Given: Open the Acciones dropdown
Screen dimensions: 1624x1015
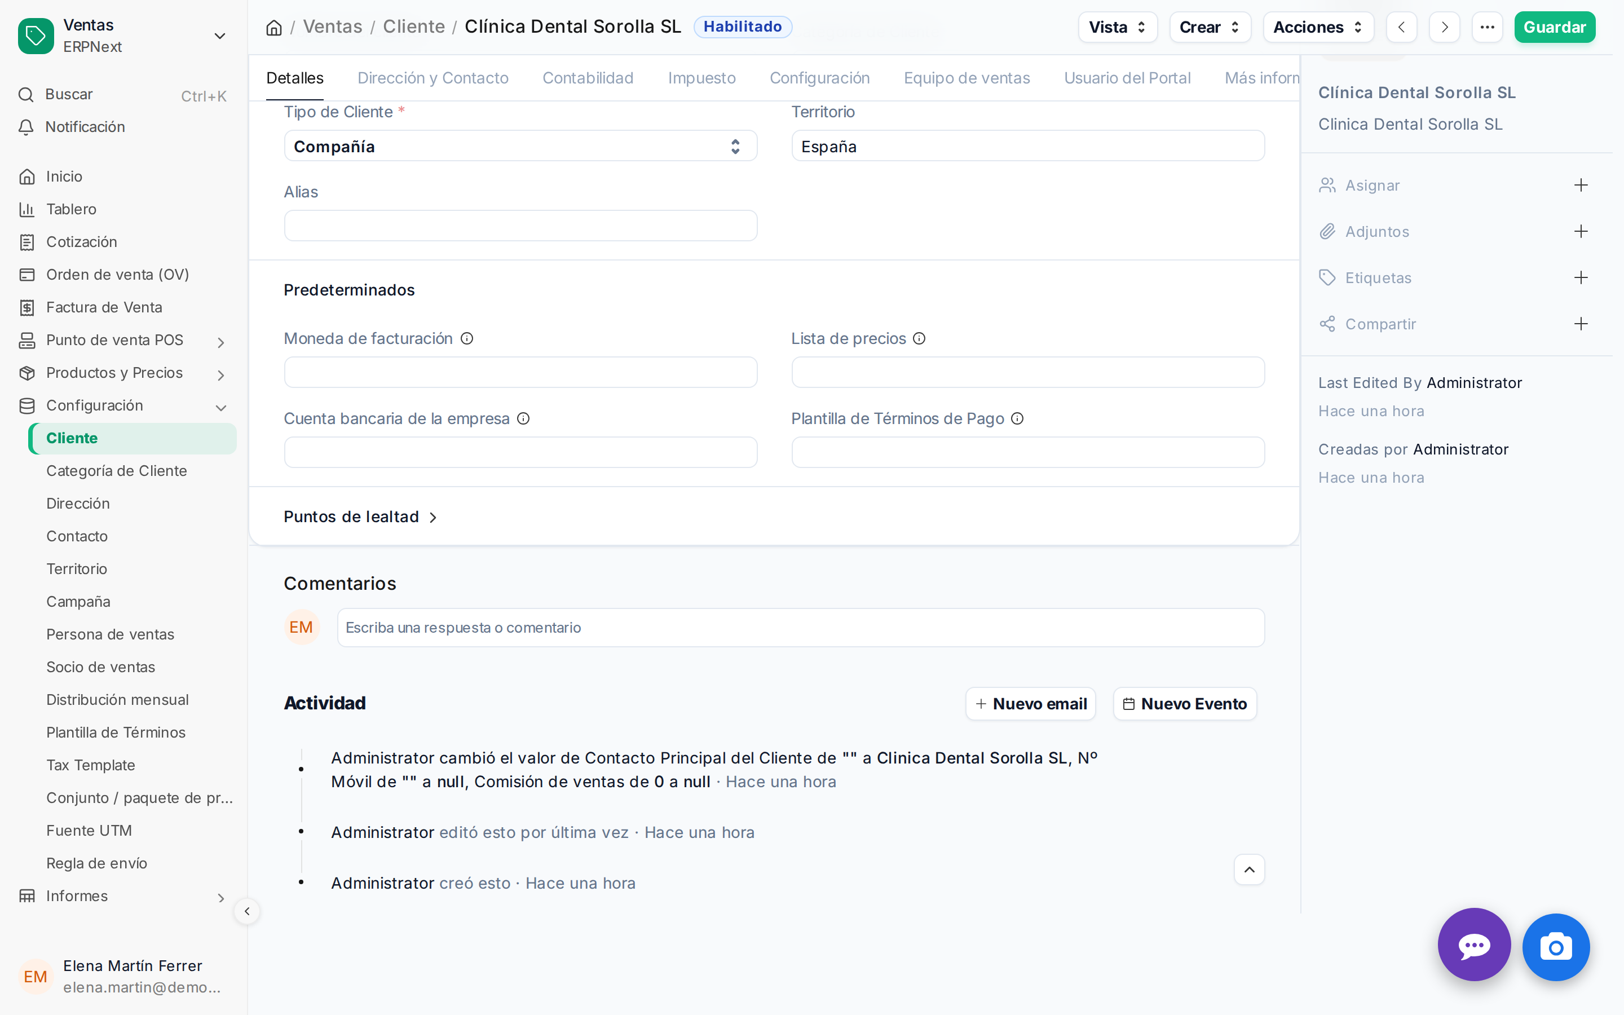Looking at the screenshot, I should [x=1318, y=28].
